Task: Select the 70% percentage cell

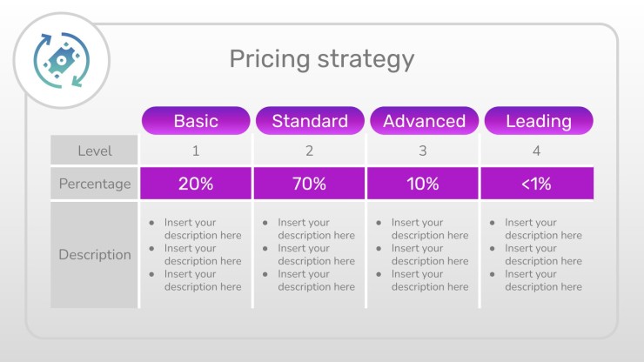Action: (x=309, y=184)
